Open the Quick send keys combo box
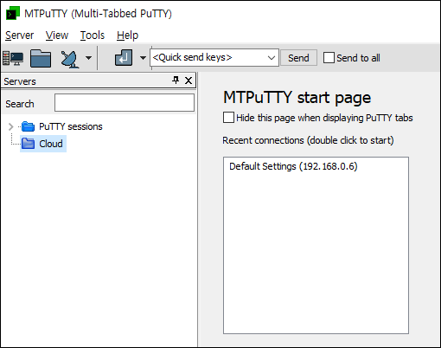 tap(214, 58)
